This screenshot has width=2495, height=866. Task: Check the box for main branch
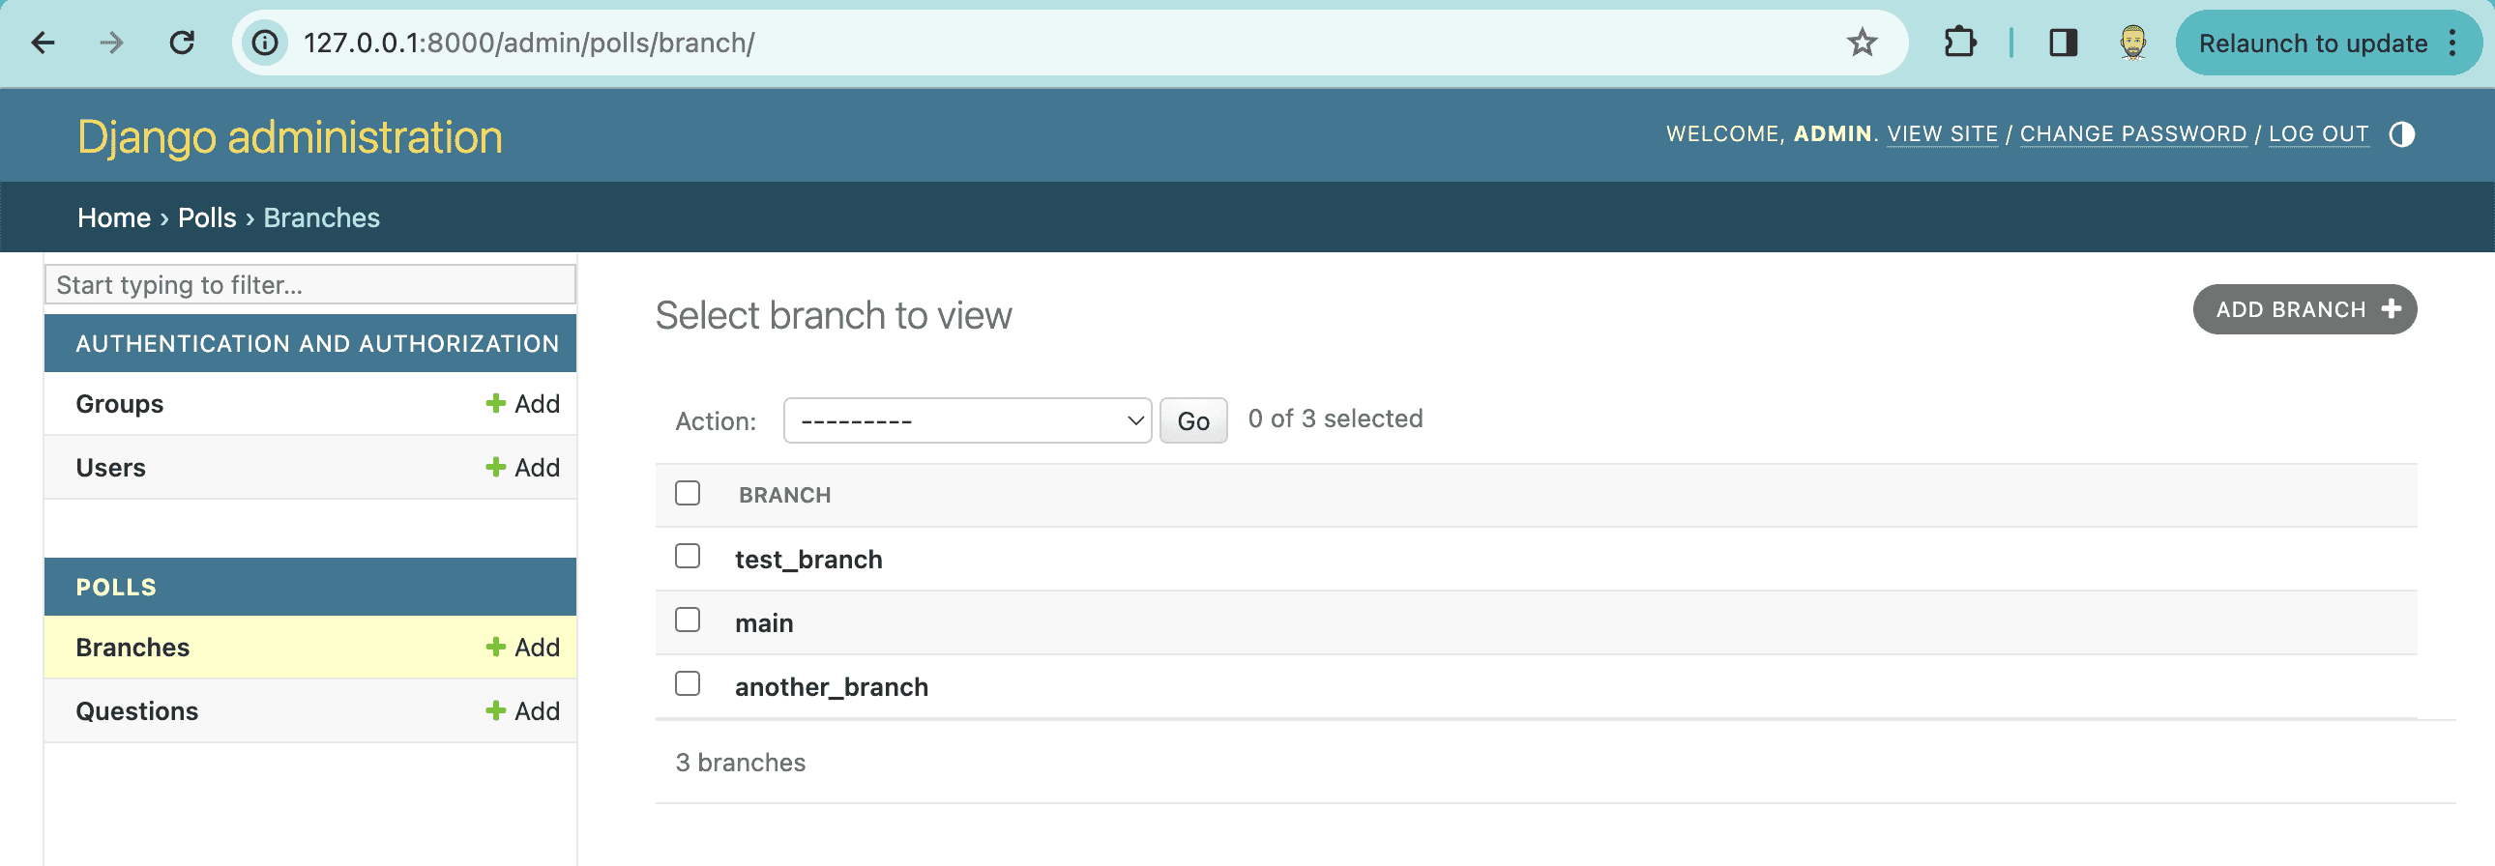click(x=688, y=621)
